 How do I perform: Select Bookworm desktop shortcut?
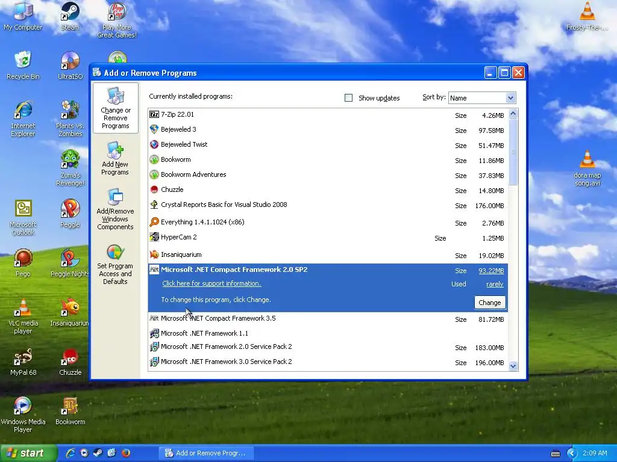coord(70,411)
